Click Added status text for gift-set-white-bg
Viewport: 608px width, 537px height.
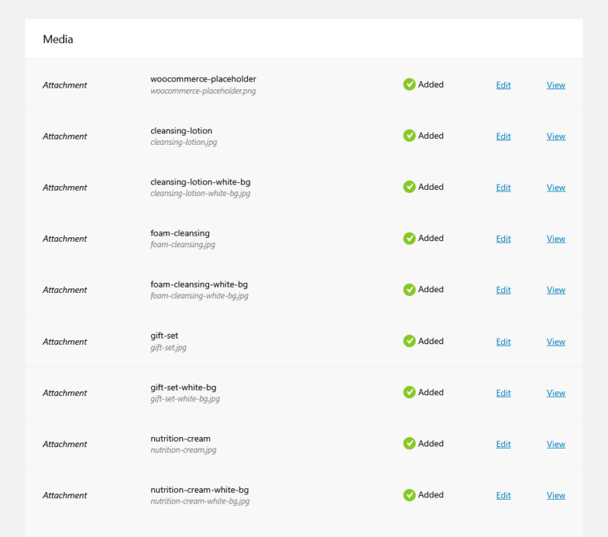pyautogui.click(x=431, y=392)
